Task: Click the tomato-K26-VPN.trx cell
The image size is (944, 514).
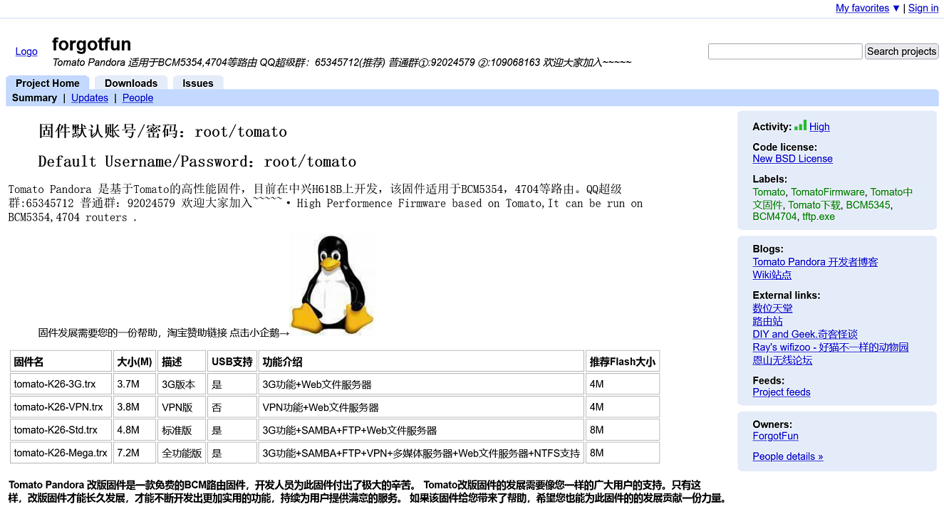Action: (x=61, y=407)
